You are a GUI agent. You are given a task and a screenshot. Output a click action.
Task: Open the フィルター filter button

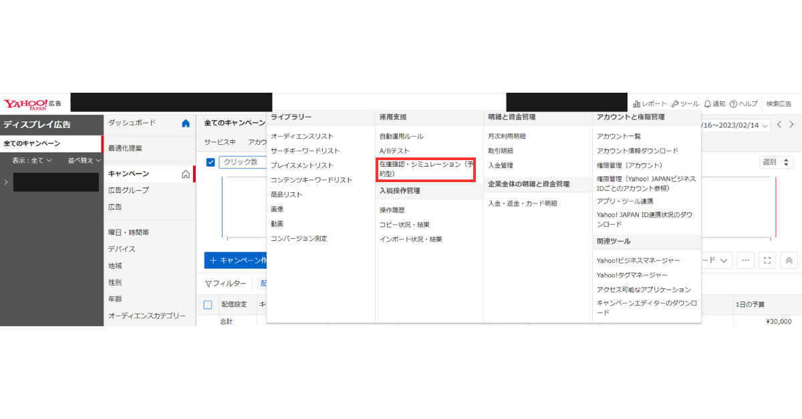pyautogui.click(x=225, y=284)
